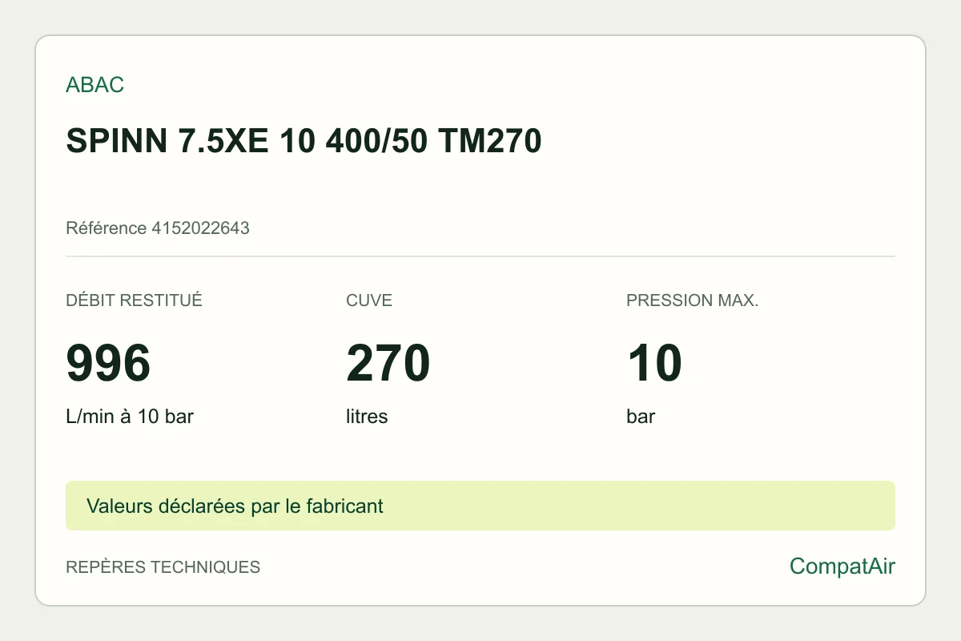Select the SPINN 7.5XE 10 400/50 TM270 title

coord(304,141)
